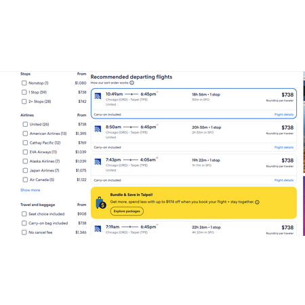Click the Bundle & Save info icon
Viewport: 305px width, 305px height.
point(257,202)
